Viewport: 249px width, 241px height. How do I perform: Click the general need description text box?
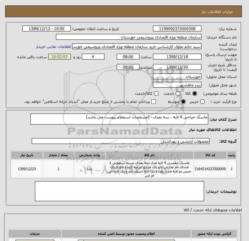coord(119,119)
